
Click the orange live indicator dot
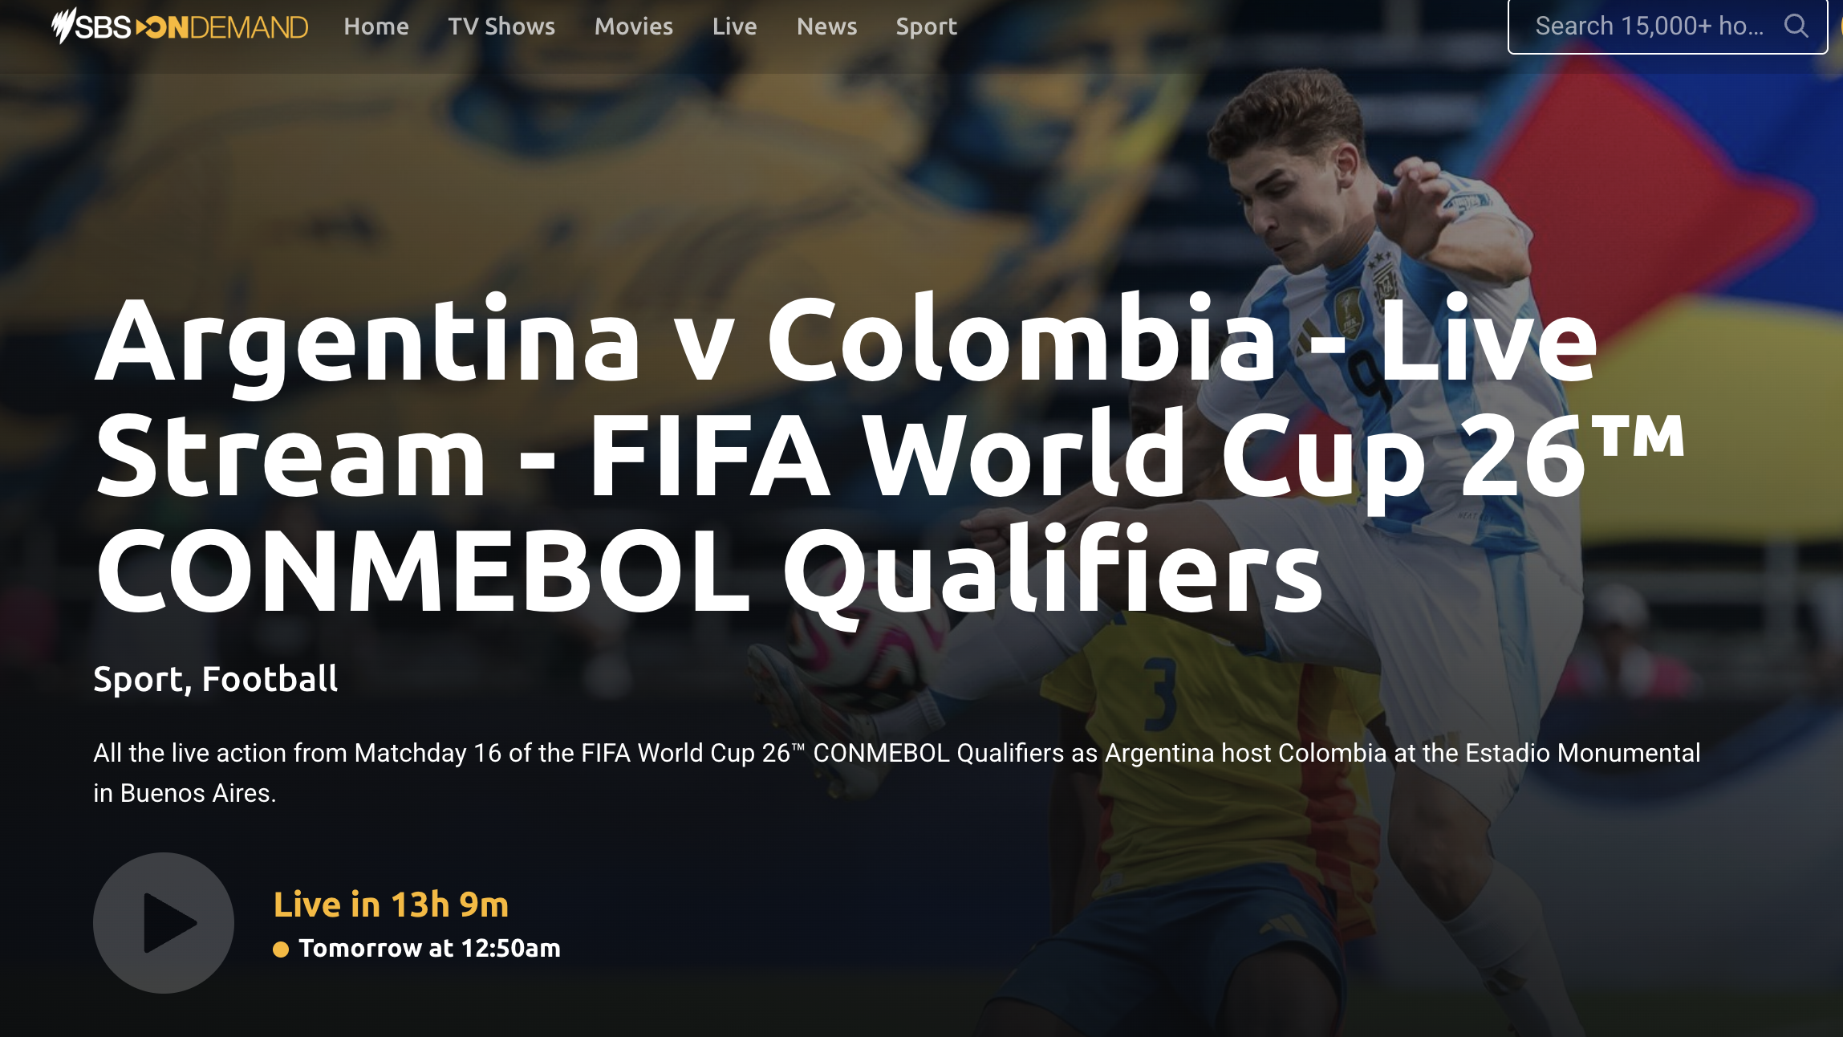click(281, 950)
